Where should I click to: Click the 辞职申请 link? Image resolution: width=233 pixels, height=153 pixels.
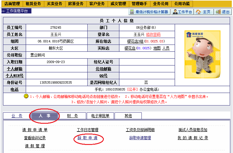(x=88, y=138)
